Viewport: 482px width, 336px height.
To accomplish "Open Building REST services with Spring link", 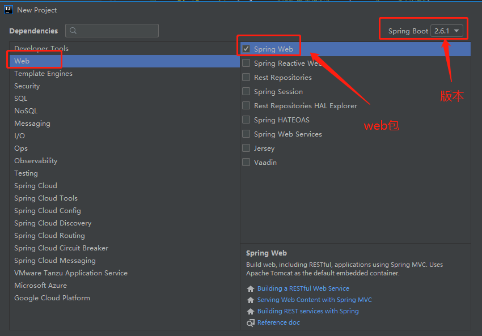I will pos(308,311).
